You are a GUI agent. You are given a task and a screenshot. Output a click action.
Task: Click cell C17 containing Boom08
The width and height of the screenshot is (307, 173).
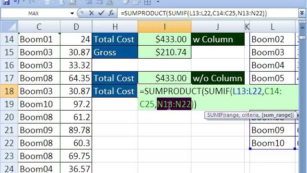point(39,78)
